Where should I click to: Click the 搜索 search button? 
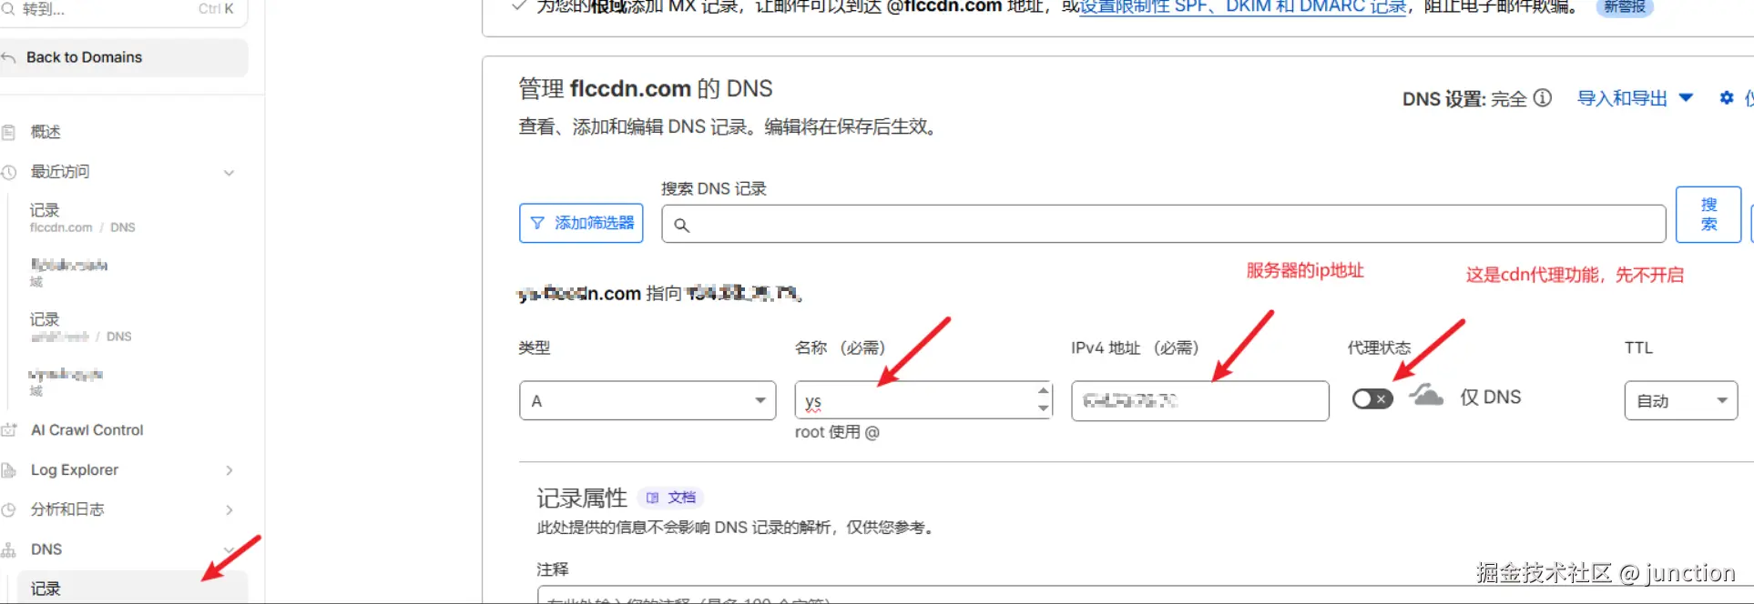click(x=1708, y=215)
